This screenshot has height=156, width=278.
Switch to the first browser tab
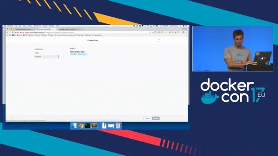24,29
